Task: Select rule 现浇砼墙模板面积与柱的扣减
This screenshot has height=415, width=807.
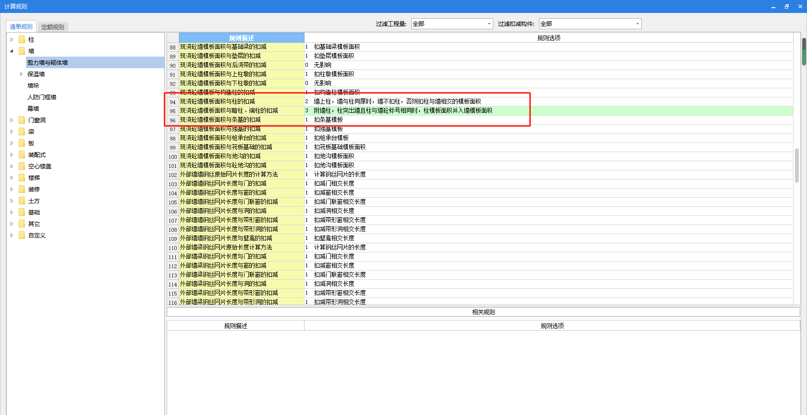Action: click(x=242, y=102)
